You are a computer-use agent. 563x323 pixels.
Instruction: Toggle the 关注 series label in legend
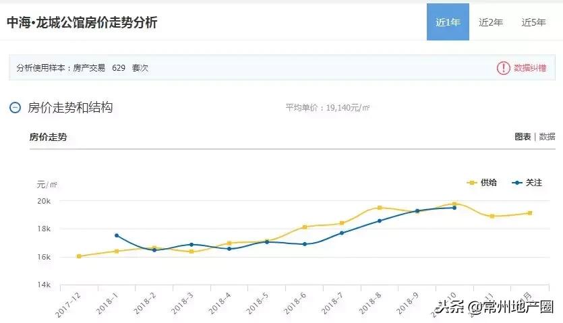point(534,183)
